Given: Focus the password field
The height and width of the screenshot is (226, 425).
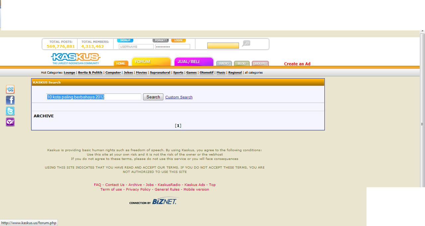Looking at the screenshot, I should [173, 47].
